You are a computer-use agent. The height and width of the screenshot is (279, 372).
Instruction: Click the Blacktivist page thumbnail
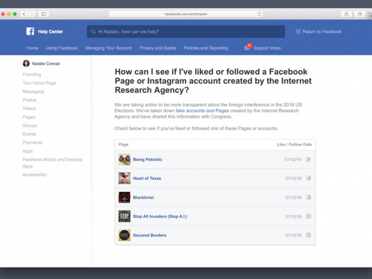coord(124,197)
